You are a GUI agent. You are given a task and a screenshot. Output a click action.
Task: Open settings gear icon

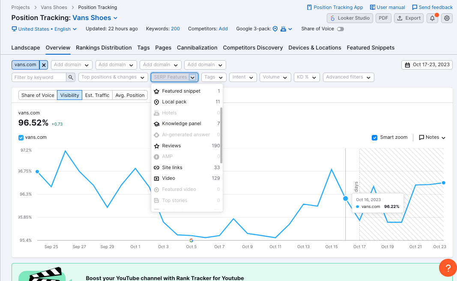(x=447, y=18)
